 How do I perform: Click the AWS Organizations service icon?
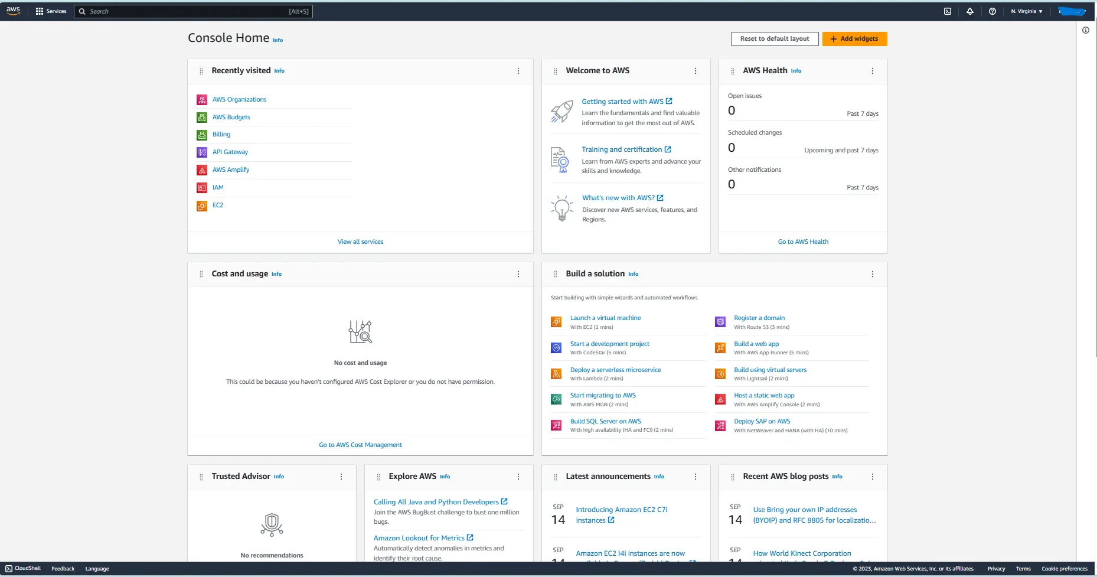tap(202, 100)
